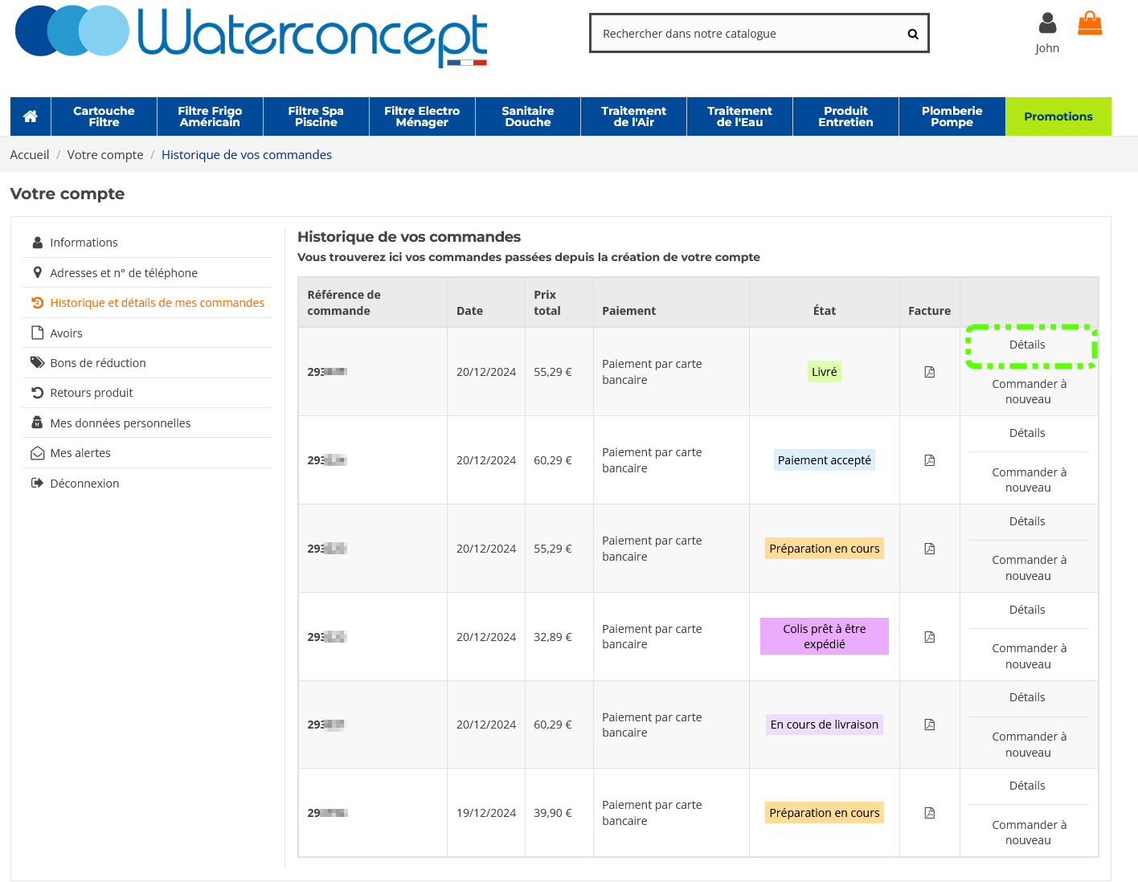Open Bons de réduction in sidebar
Viewport: 1138px width, 882px height.
point(98,363)
